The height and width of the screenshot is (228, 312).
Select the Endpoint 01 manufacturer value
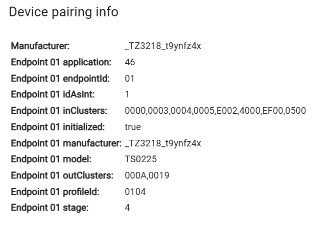[x=163, y=143]
